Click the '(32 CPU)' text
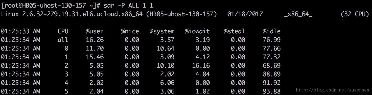The image size is (372, 95). point(355,14)
